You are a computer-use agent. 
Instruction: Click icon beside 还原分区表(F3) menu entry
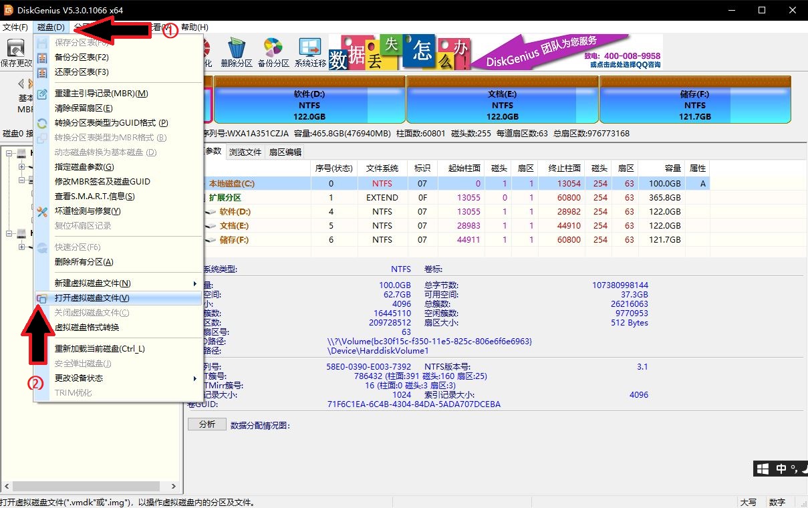coord(42,72)
